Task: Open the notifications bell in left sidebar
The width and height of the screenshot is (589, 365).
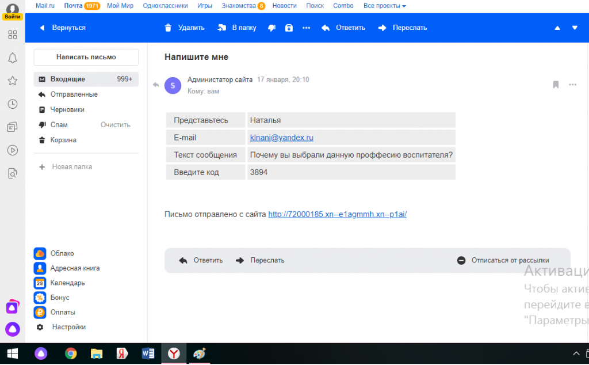Action: (12, 58)
